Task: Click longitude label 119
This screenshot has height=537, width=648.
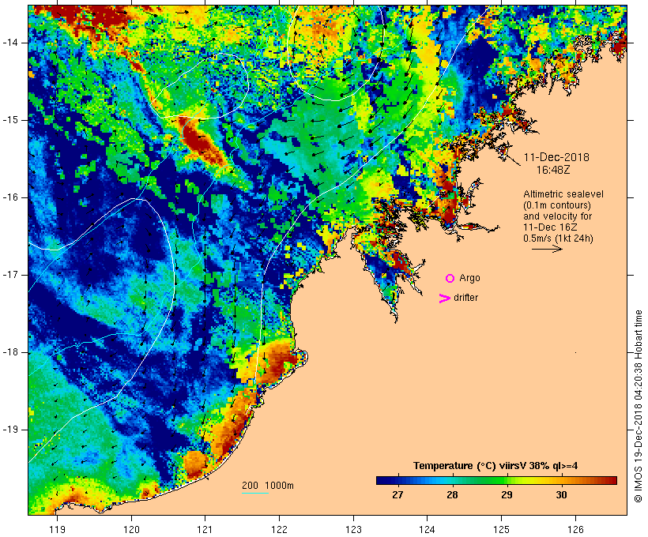Action: tap(57, 529)
